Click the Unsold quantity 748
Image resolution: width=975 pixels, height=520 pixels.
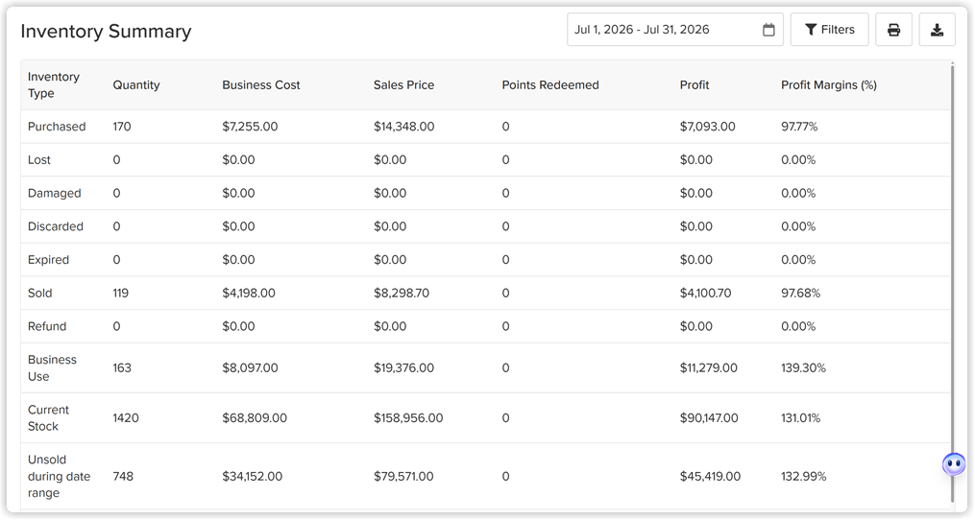(123, 477)
